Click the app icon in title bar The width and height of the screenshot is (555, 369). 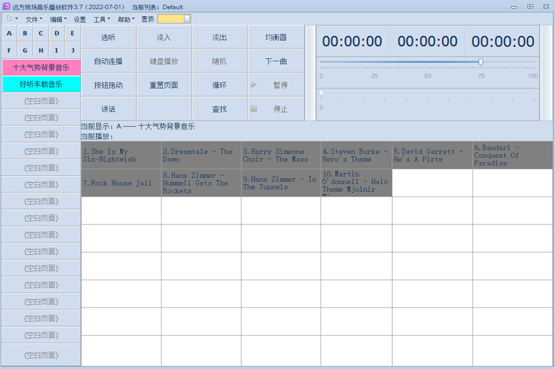[x=6, y=7]
